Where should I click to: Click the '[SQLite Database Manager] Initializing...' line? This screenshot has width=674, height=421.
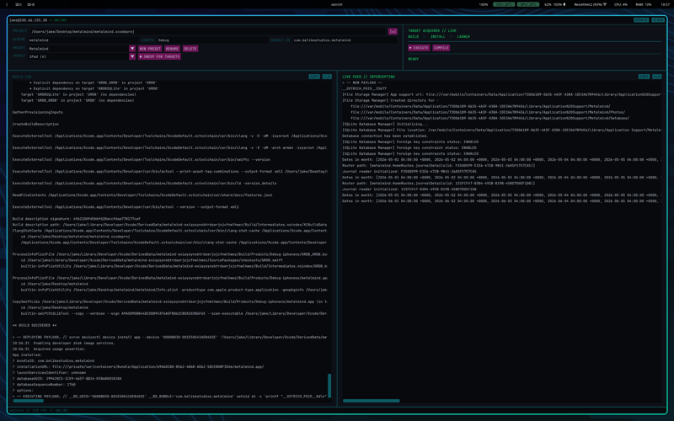coord(385,124)
